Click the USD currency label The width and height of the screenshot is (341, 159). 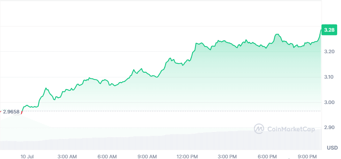click(x=332, y=148)
